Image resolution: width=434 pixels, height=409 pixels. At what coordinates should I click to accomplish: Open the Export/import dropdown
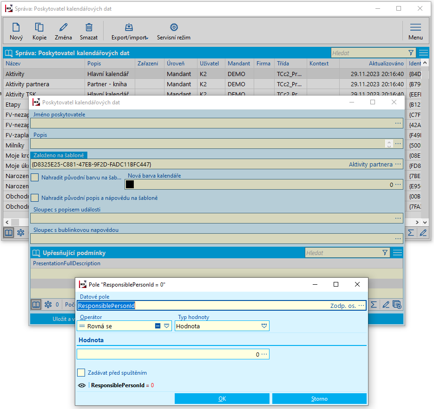[129, 32]
